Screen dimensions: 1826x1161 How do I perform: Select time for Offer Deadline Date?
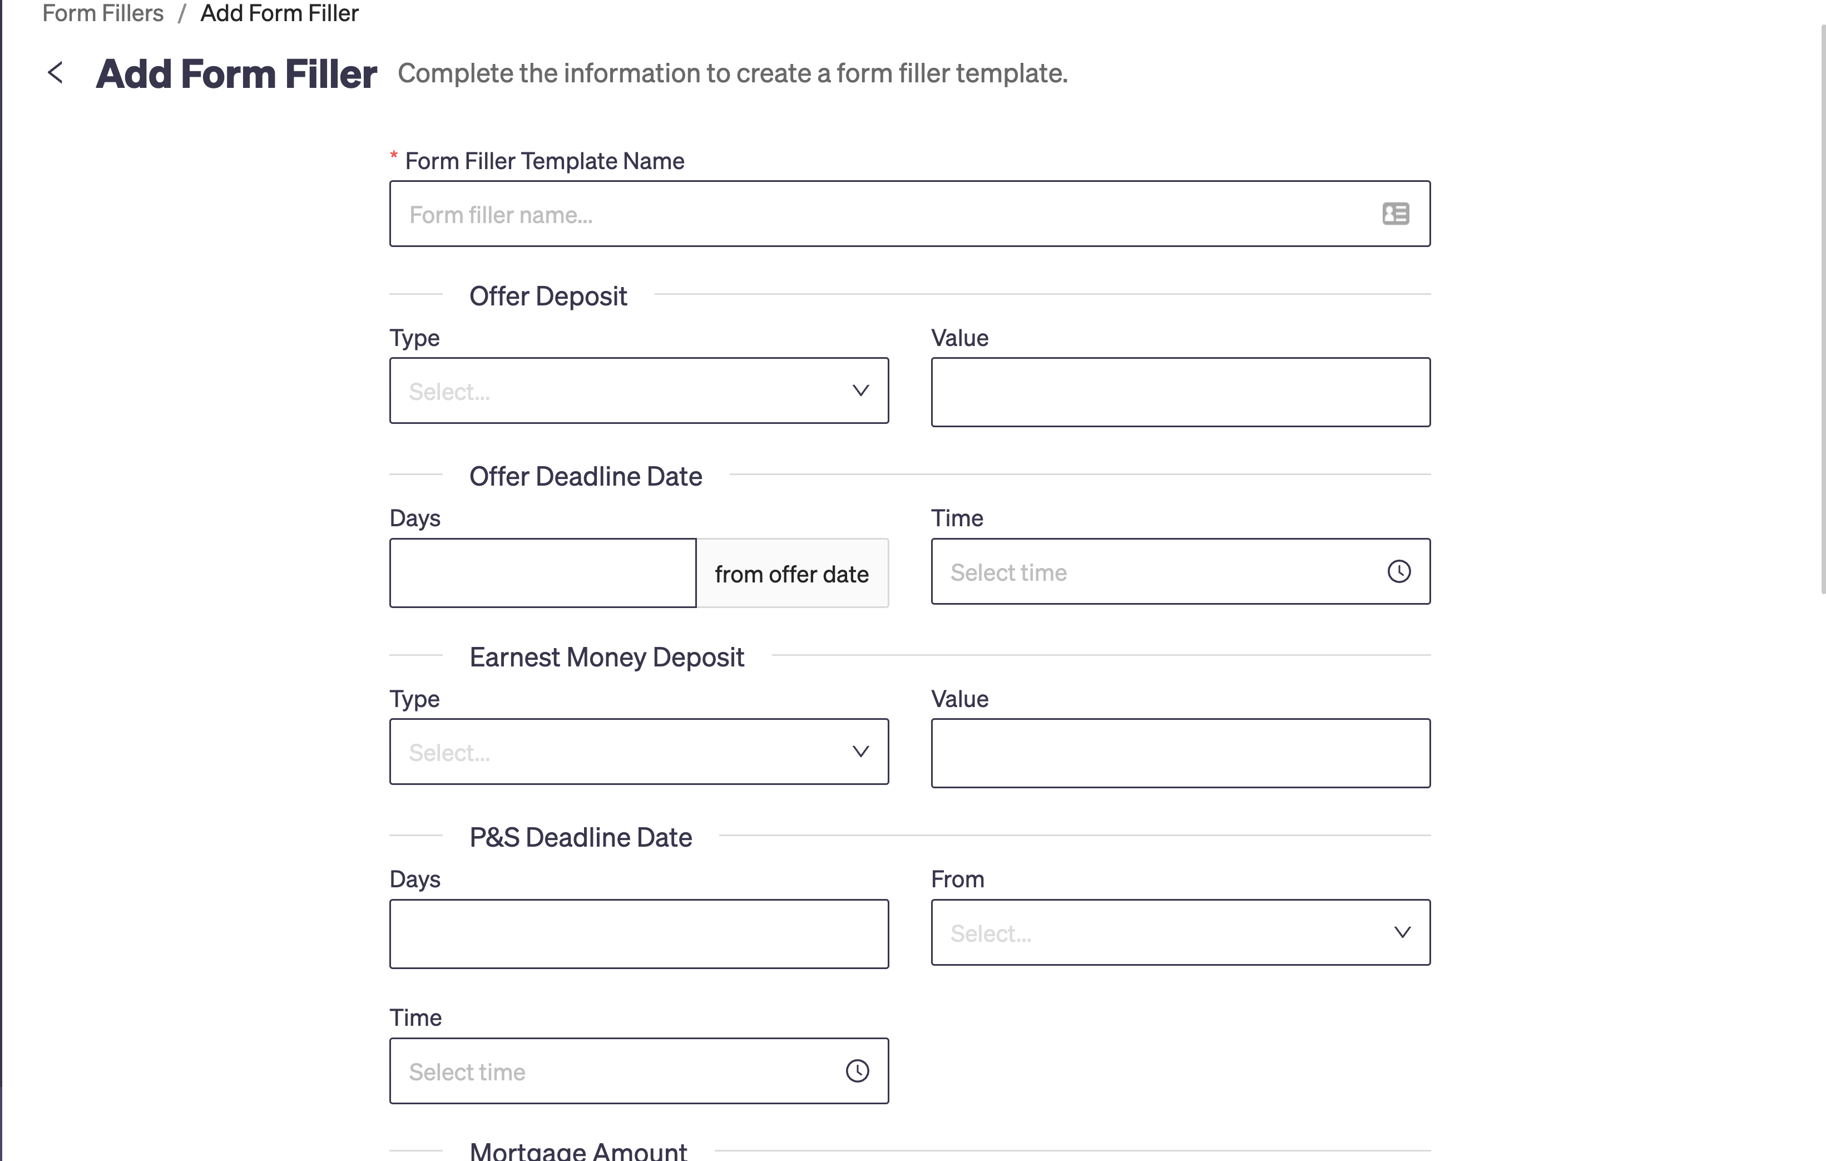pyautogui.click(x=1180, y=572)
